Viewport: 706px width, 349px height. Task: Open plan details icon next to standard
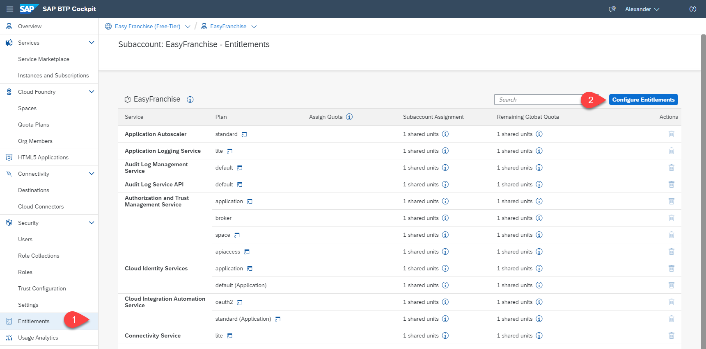pos(244,134)
